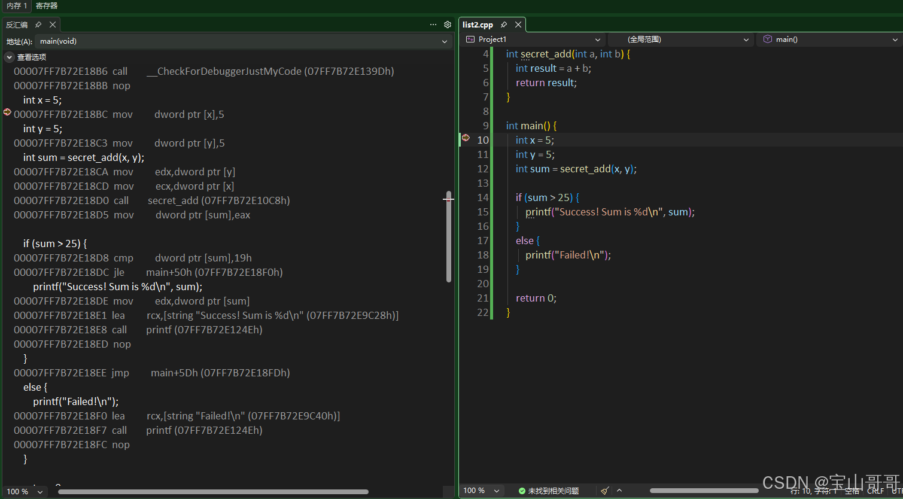Click the CRLF line ending indicator
The image size is (903, 499).
click(875, 491)
